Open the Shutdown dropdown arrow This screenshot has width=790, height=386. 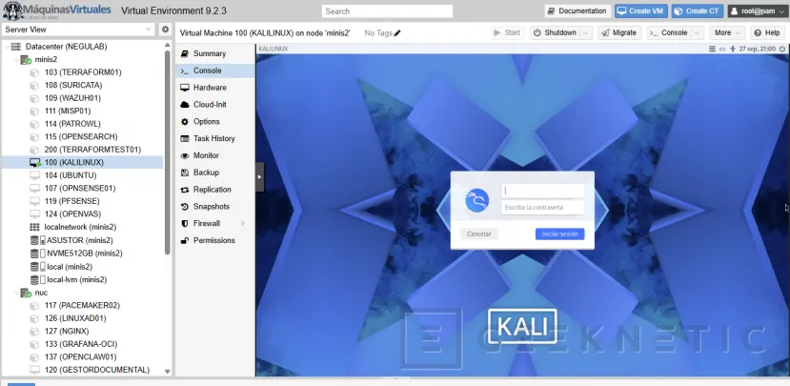(x=586, y=32)
